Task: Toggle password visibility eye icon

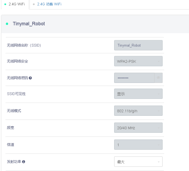Action: tap(159, 78)
